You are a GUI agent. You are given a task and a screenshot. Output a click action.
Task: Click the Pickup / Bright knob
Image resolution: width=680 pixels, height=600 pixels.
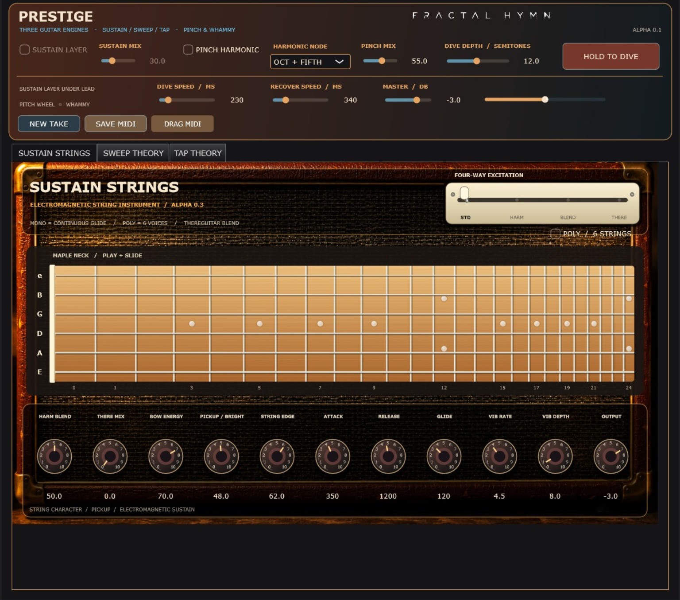pos(221,456)
